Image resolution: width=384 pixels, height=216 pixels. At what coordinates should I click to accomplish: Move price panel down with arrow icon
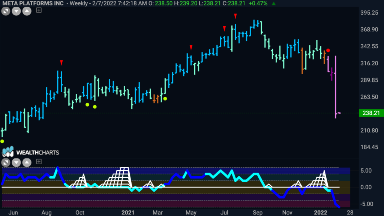pos(16,11)
